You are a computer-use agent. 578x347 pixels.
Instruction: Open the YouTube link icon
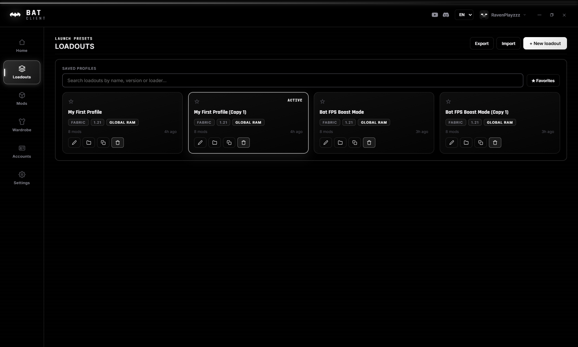435,15
